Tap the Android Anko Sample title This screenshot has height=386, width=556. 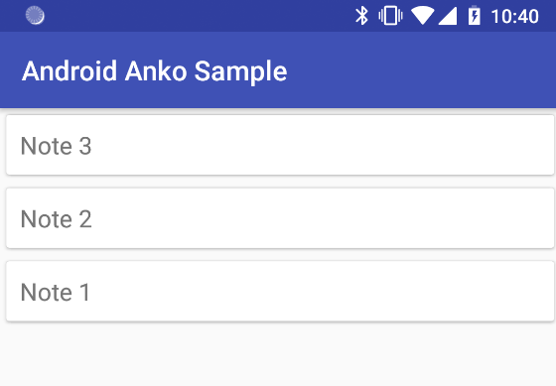coord(154,71)
